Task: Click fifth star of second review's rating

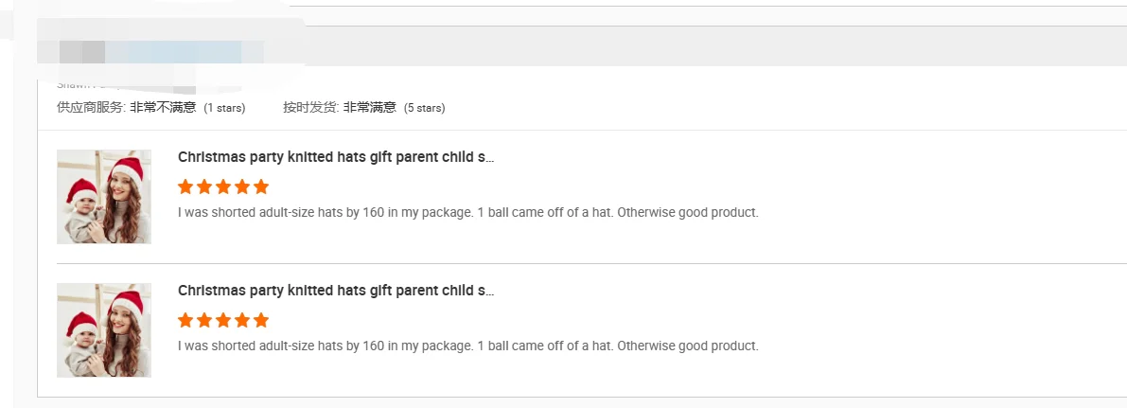Action: [x=261, y=320]
